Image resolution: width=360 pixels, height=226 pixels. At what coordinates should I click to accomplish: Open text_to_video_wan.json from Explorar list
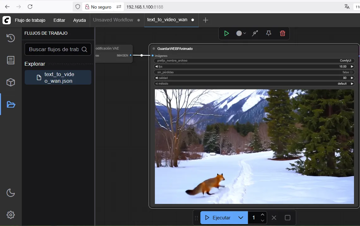point(58,77)
